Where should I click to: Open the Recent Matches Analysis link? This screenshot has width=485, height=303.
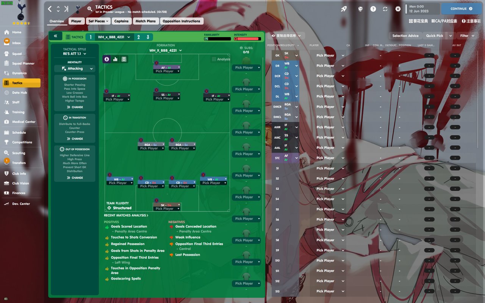(x=126, y=216)
